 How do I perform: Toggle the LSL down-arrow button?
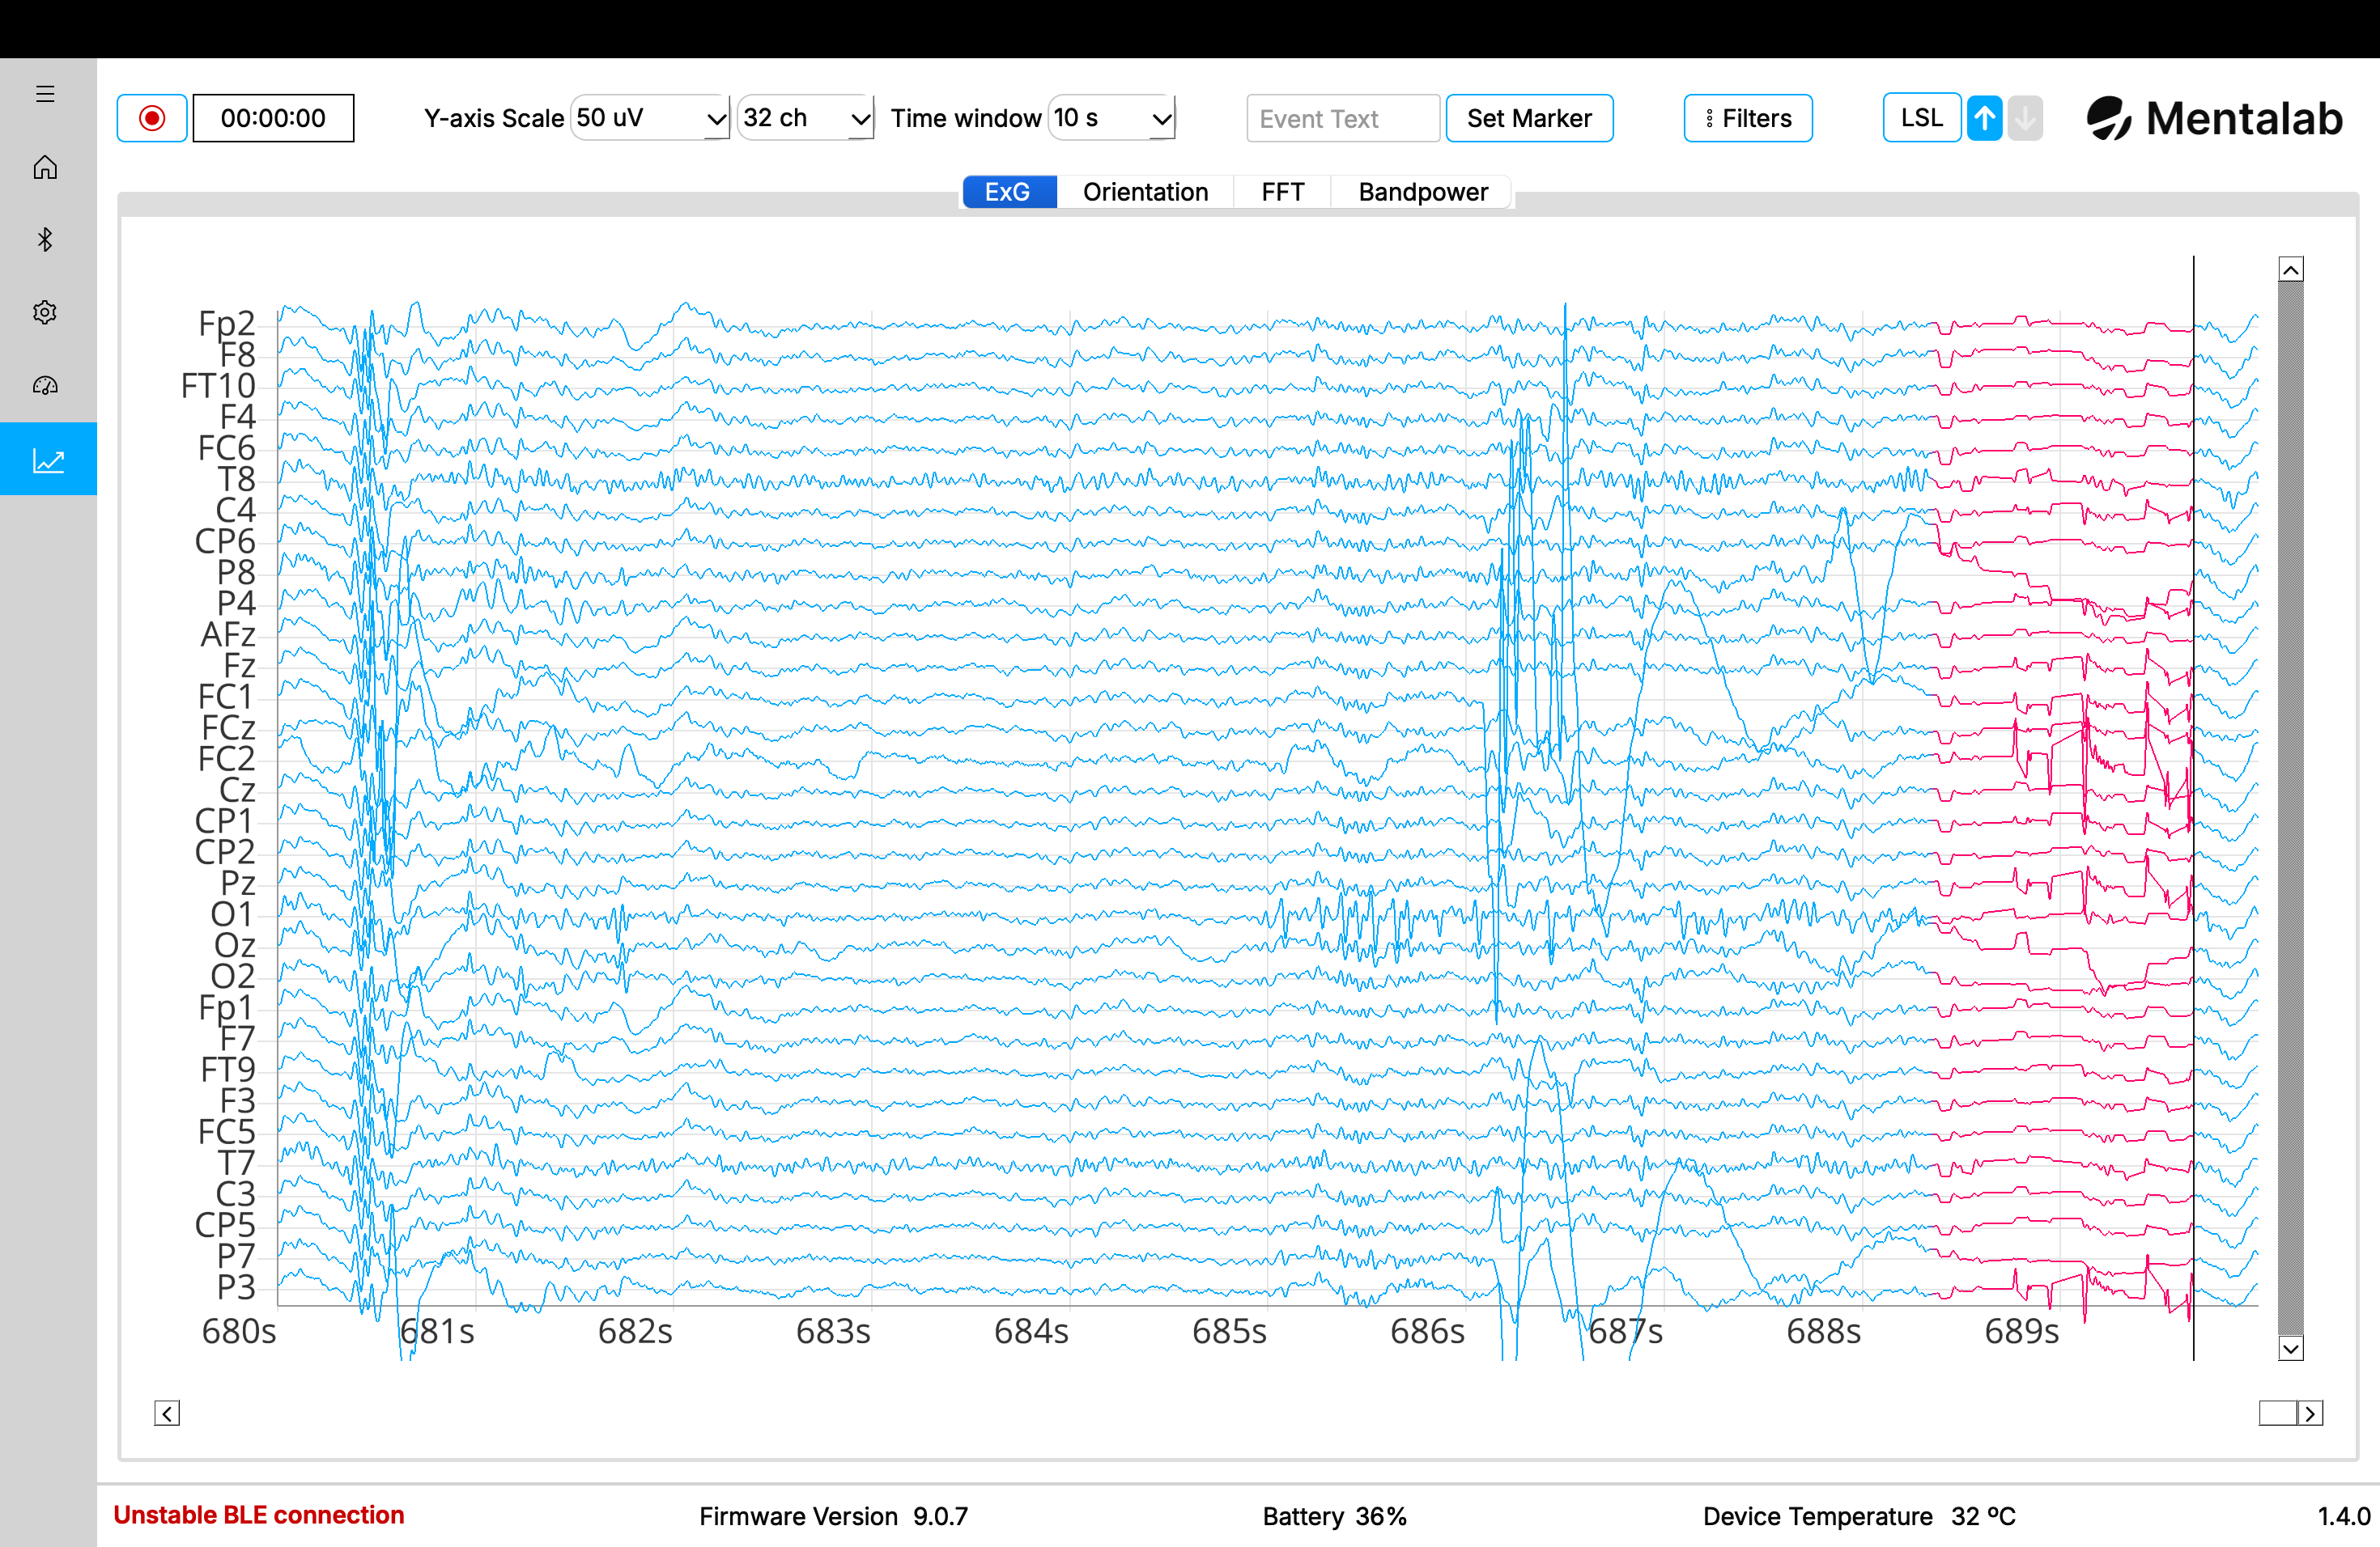(2024, 119)
